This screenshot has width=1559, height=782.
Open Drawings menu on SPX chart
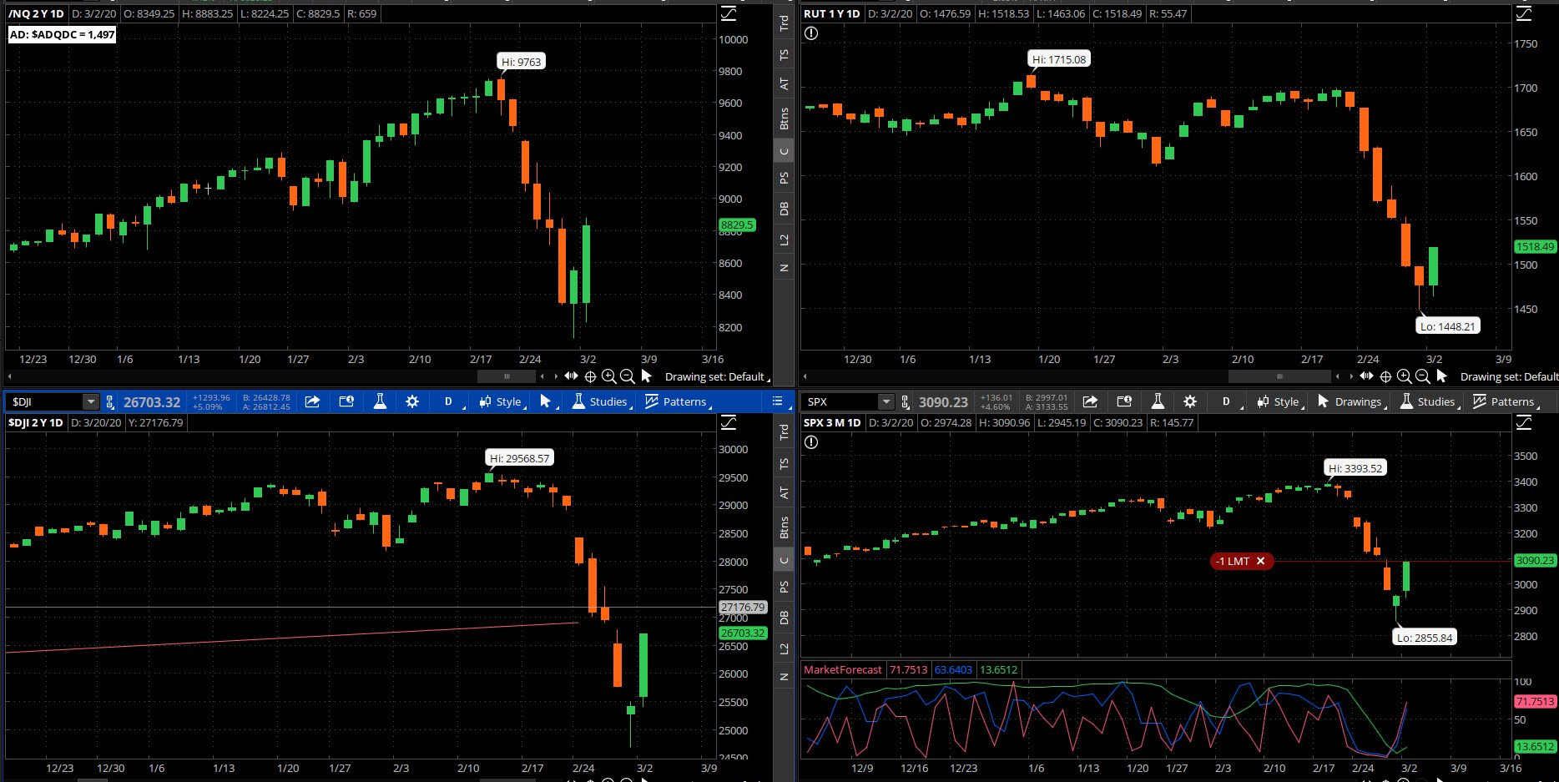click(x=1352, y=401)
